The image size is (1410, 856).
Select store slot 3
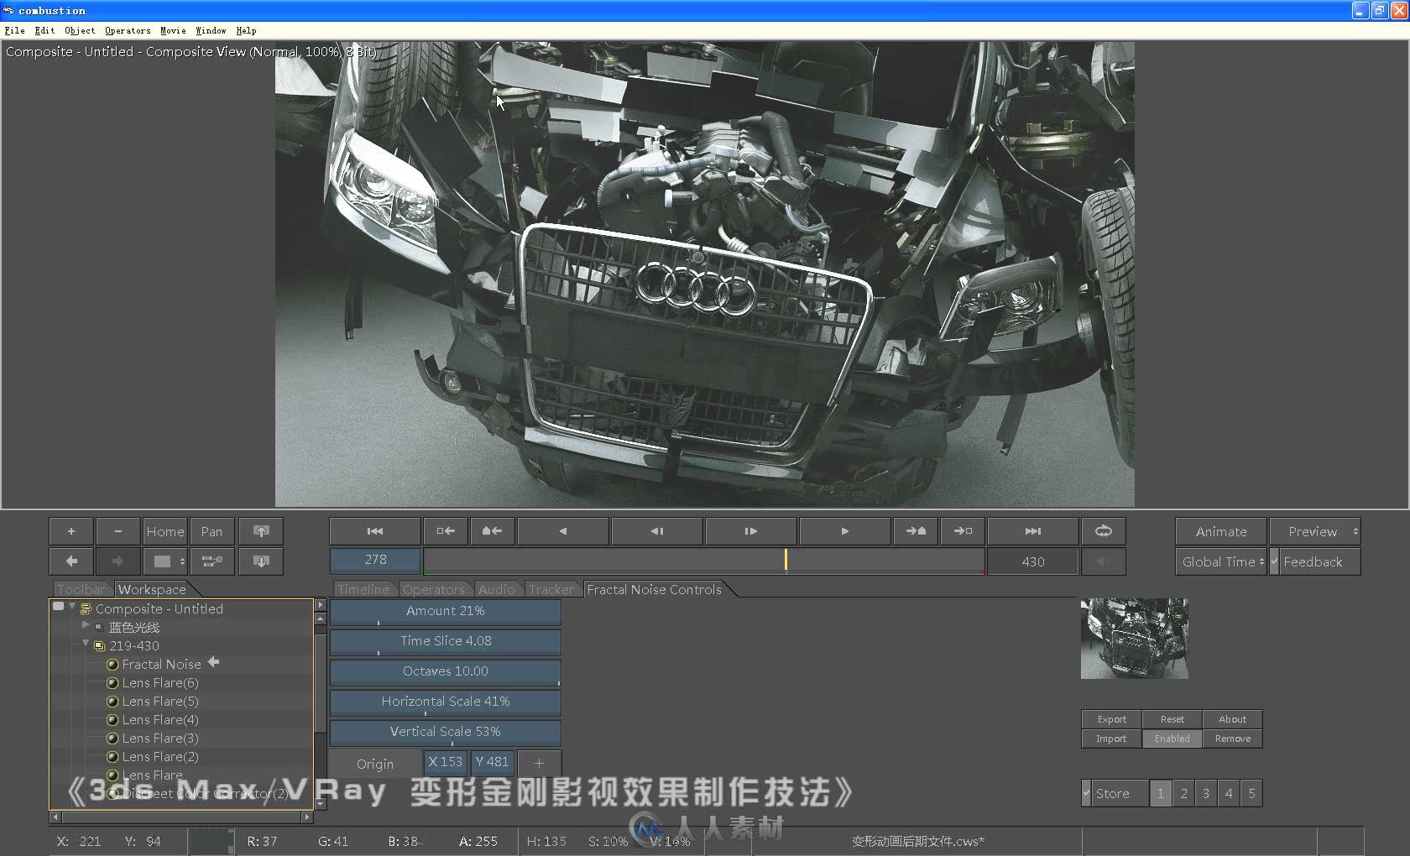tap(1206, 793)
